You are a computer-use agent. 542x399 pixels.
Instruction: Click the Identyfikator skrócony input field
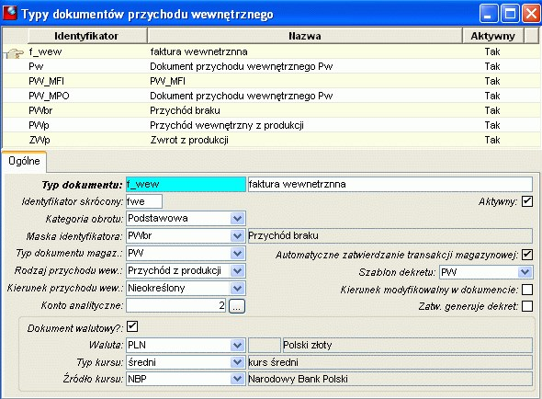(x=144, y=201)
